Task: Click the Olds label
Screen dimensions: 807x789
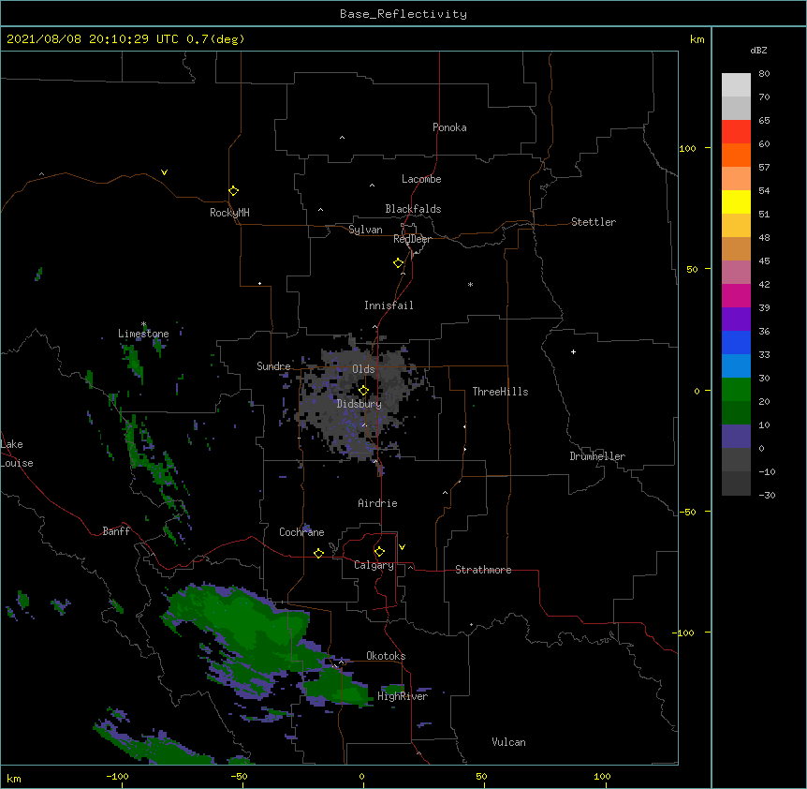Action: (363, 369)
